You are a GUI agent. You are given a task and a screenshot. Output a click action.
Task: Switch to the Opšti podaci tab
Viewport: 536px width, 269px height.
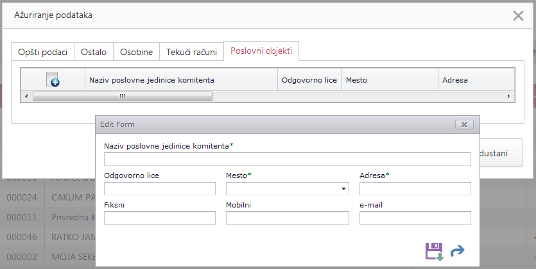(x=43, y=52)
